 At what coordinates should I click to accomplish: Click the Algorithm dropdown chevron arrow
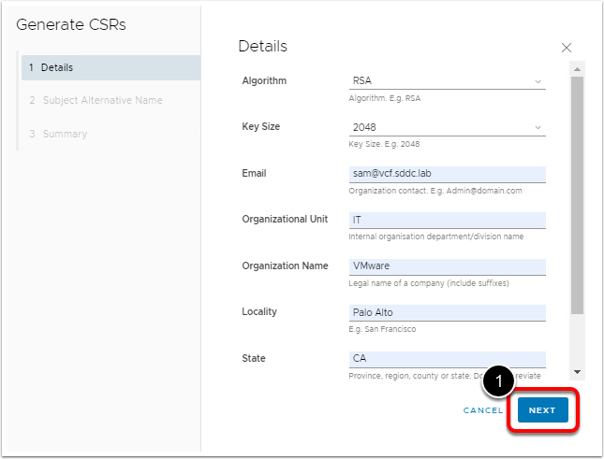[538, 81]
